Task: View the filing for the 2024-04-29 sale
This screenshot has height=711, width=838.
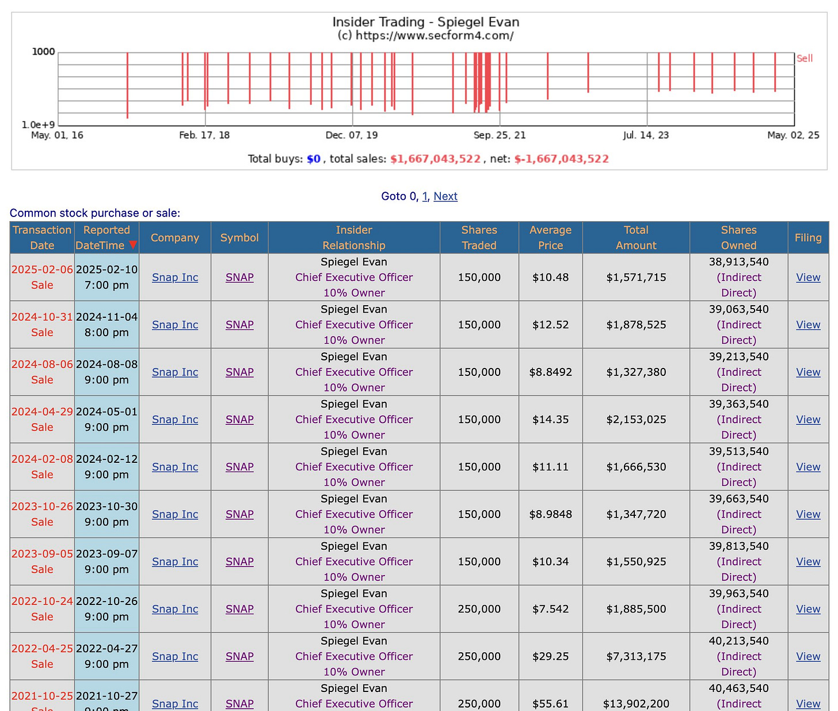Action: [808, 420]
